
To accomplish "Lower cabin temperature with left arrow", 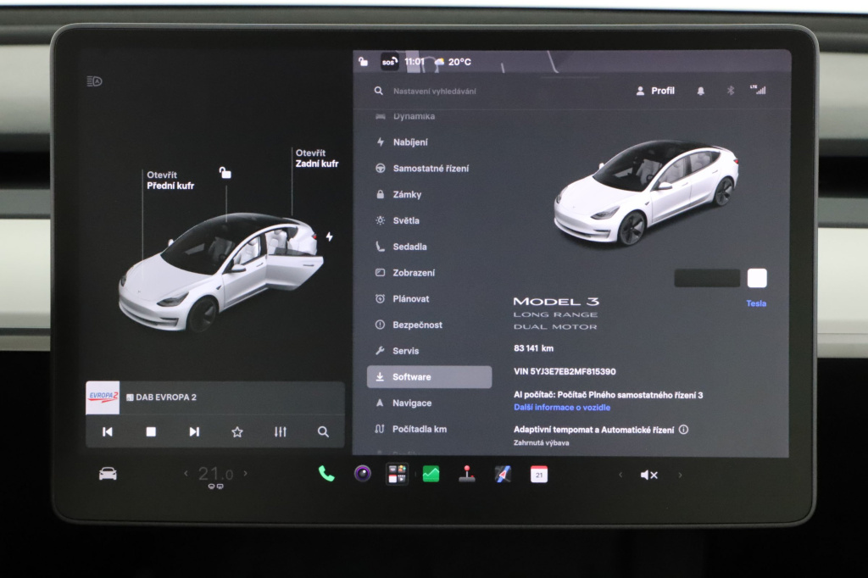I will pos(186,473).
